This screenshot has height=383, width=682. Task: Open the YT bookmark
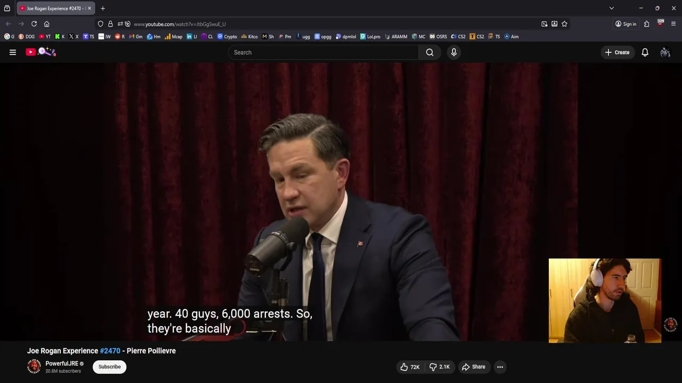click(45, 37)
